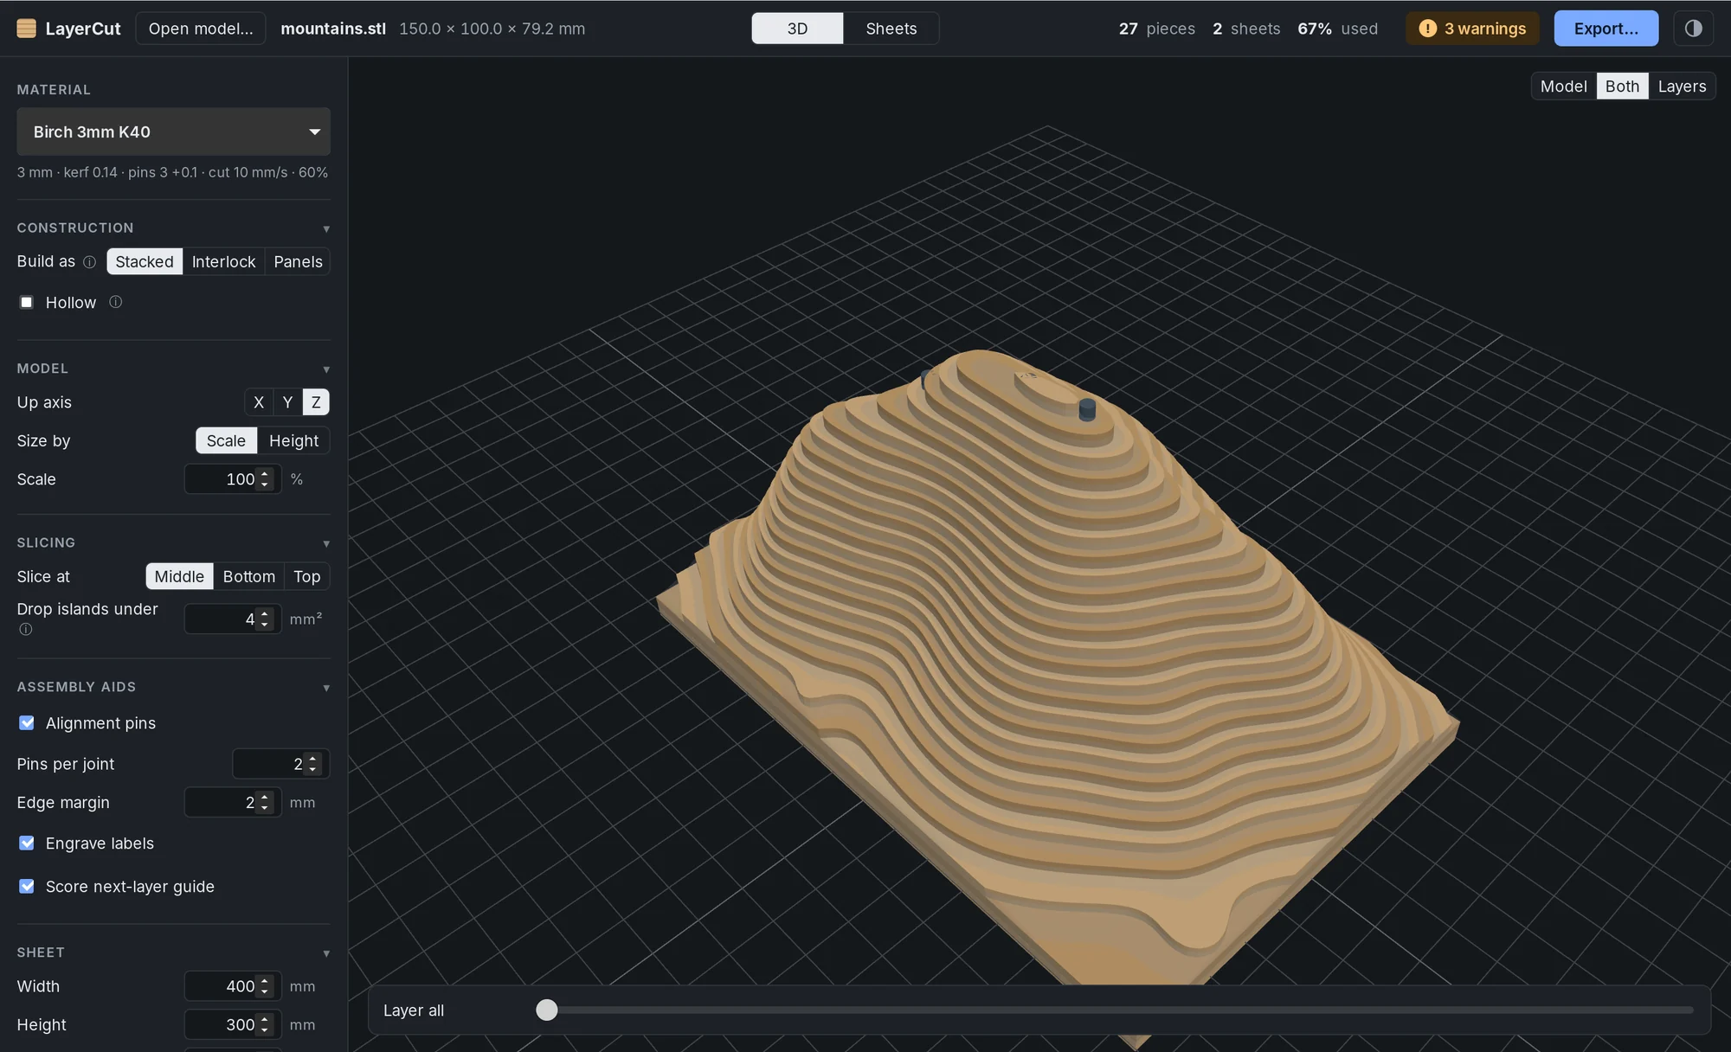Click the sheet Height input field
Viewport: 1731px width, 1052px height.
point(233,1025)
